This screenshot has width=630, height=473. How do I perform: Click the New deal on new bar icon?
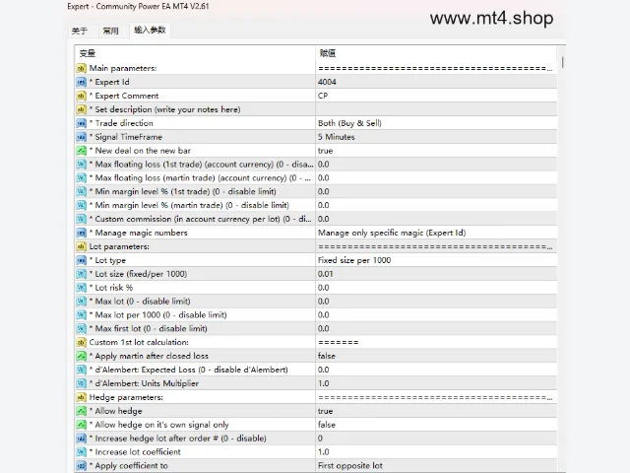tap(81, 151)
